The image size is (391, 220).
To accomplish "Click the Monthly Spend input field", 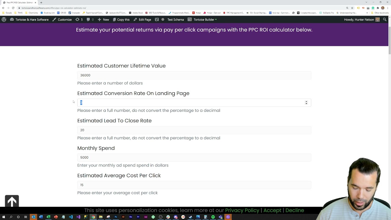I will 194,157.
